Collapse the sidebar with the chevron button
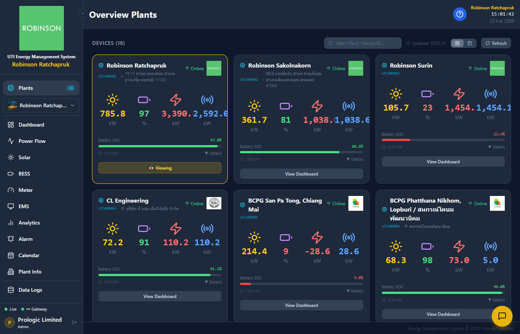 tap(83, 13)
